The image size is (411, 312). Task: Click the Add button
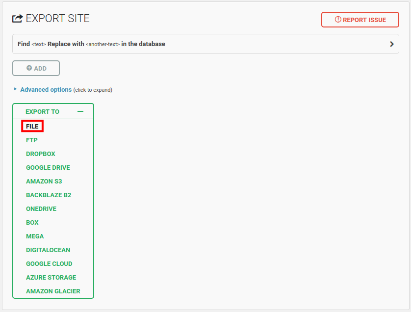tap(36, 68)
